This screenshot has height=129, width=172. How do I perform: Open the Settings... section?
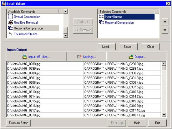(x=87, y=57)
